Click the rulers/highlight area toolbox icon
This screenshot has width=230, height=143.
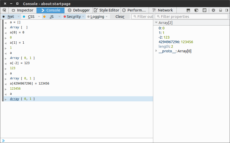click(205, 10)
